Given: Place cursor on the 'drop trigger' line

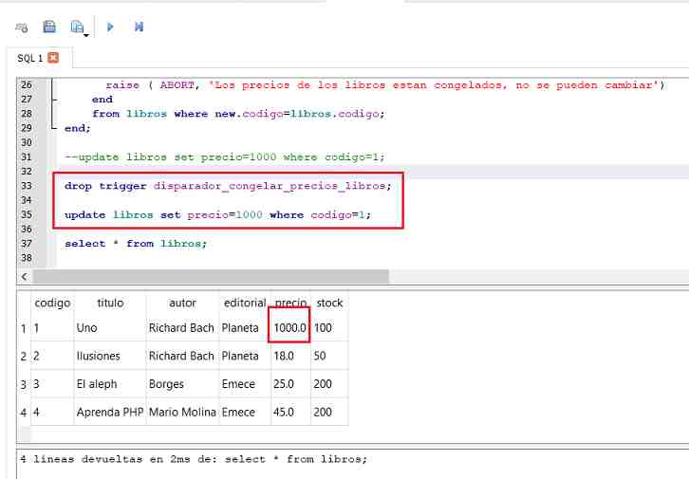Looking at the screenshot, I should click(x=228, y=186).
